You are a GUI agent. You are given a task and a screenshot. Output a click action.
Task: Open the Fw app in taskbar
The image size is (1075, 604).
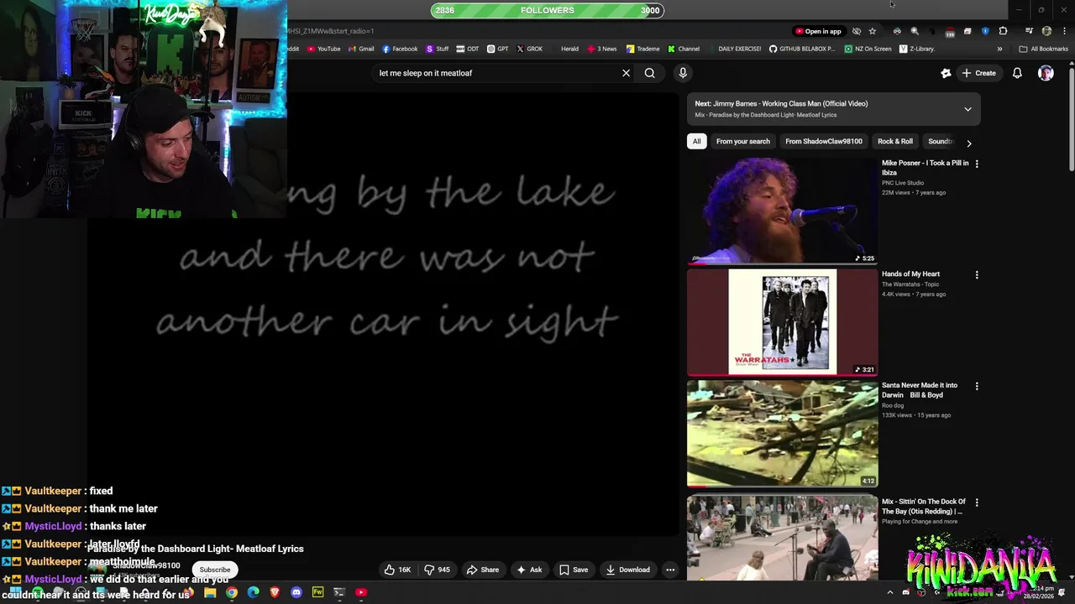[x=317, y=592]
